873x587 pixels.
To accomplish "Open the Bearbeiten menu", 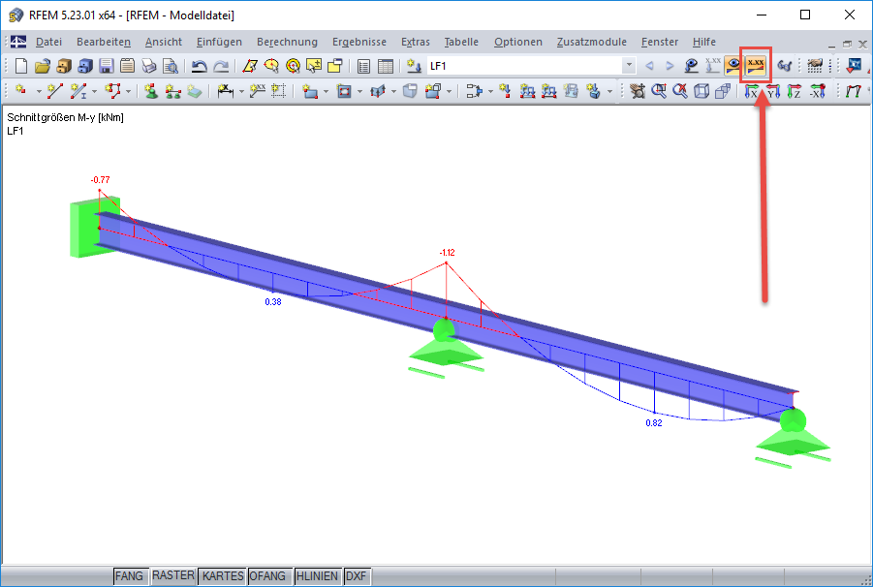I will click(104, 42).
